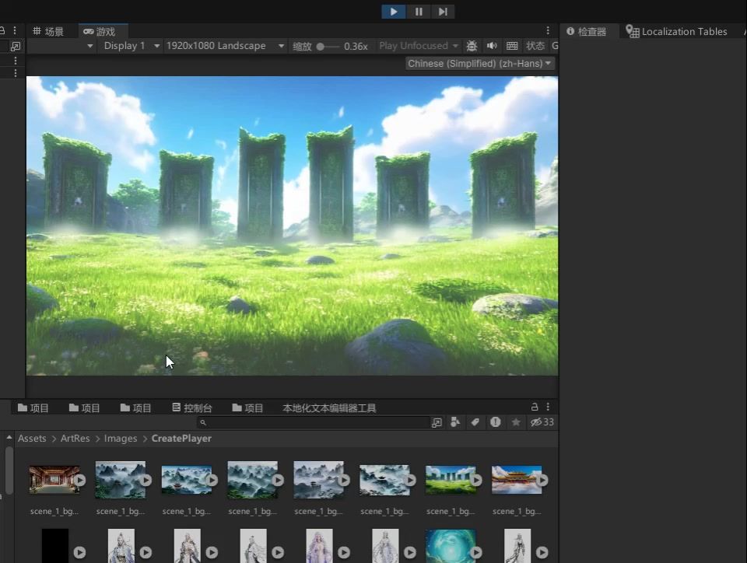Click the Step frame button
Viewport: 747px width, 563px height.
point(443,12)
